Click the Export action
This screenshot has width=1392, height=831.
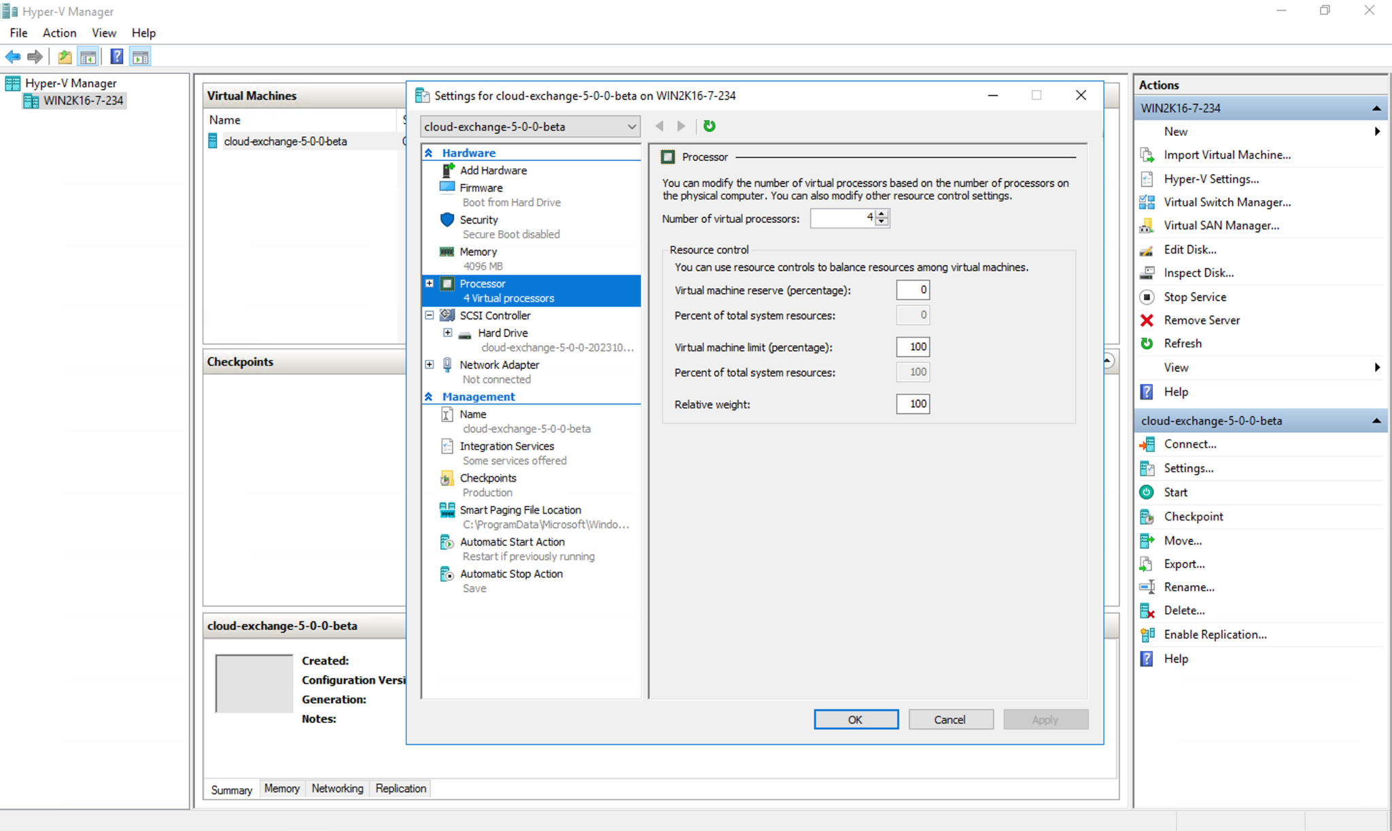pyautogui.click(x=1184, y=564)
